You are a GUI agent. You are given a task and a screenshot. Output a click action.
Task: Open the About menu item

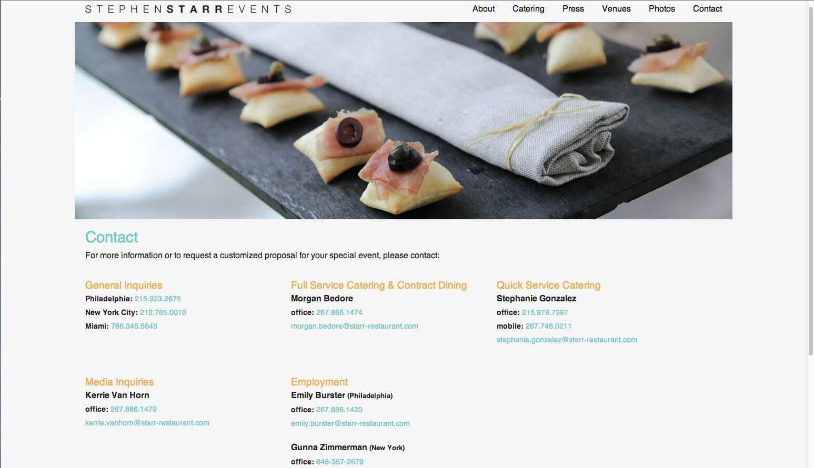click(484, 9)
